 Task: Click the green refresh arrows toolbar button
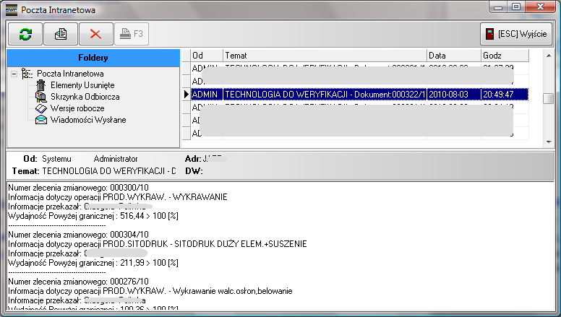(25, 33)
